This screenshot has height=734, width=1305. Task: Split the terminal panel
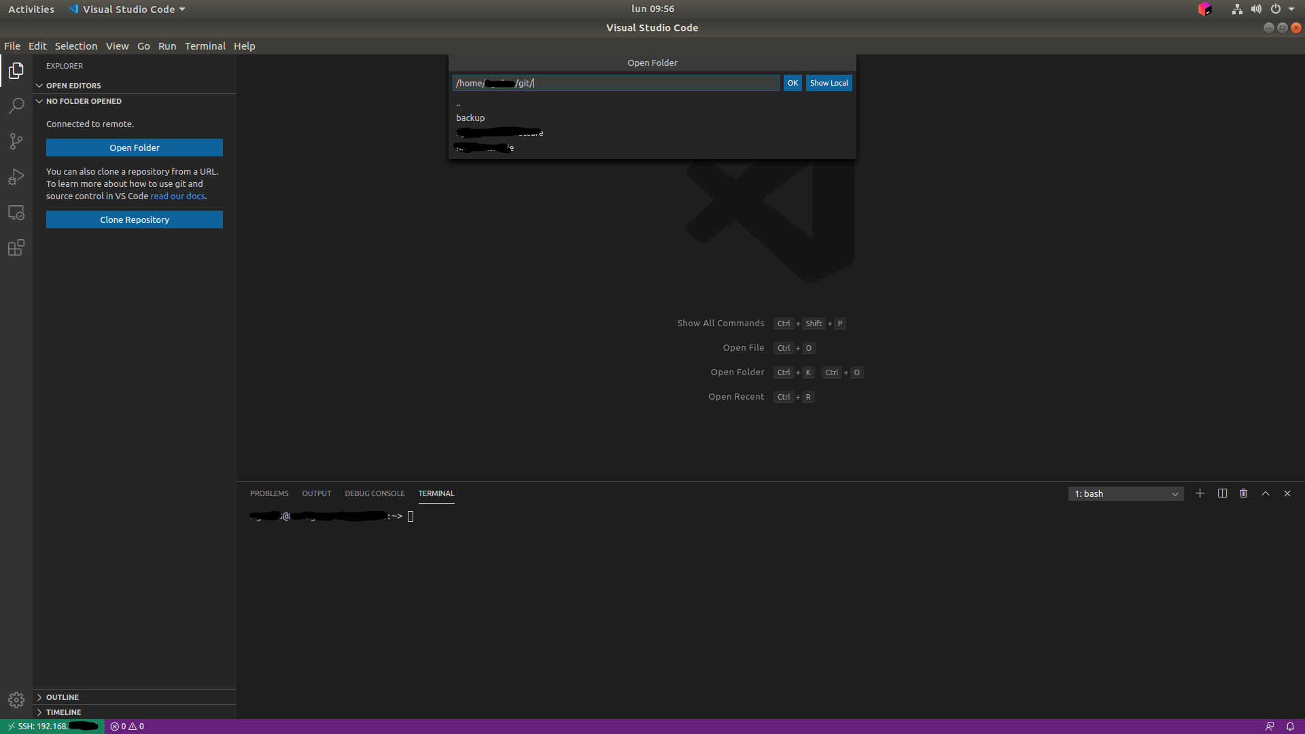coord(1222,493)
